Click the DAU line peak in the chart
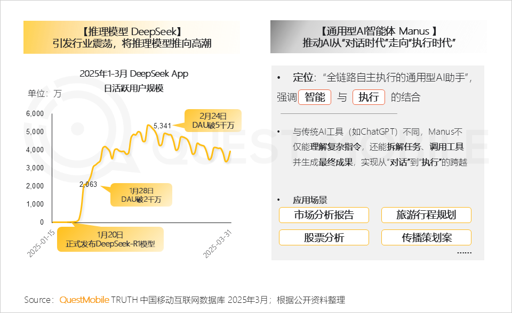512x313 pixels. [149, 126]
